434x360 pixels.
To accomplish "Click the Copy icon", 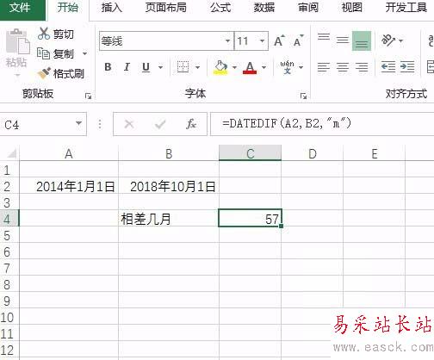I will 43,53.
